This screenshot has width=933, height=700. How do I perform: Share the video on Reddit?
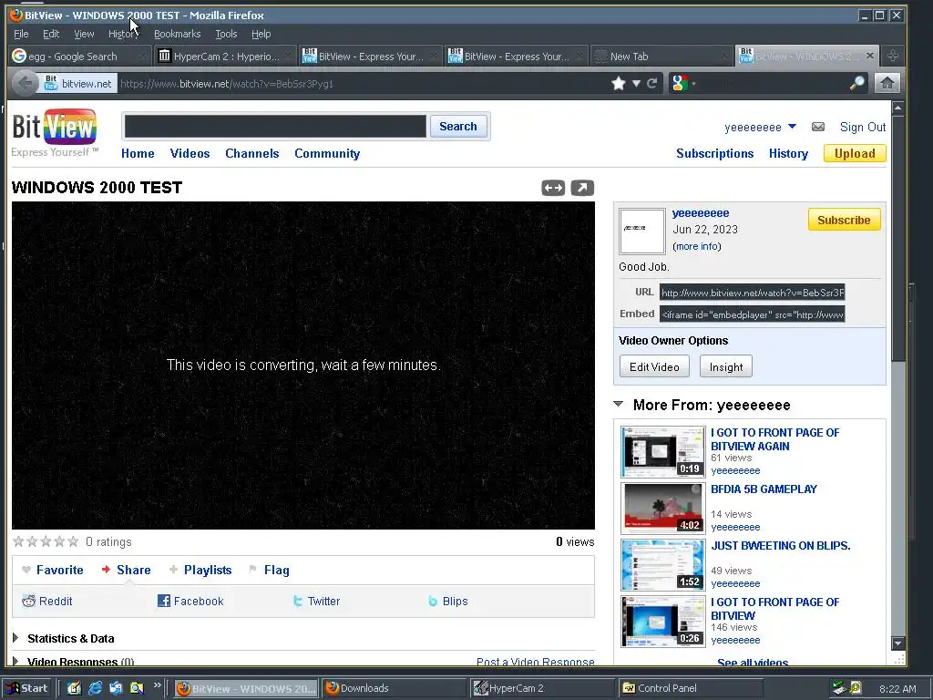[47, 602]
